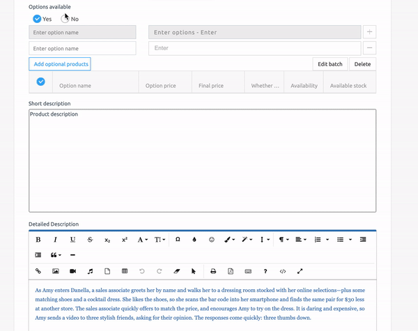Open code view of editor
418x331 pixels.
(x=283, y=271)
